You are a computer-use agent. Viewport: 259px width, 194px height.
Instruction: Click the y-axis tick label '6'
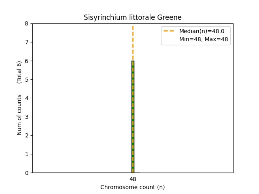[x=27, y=61]
